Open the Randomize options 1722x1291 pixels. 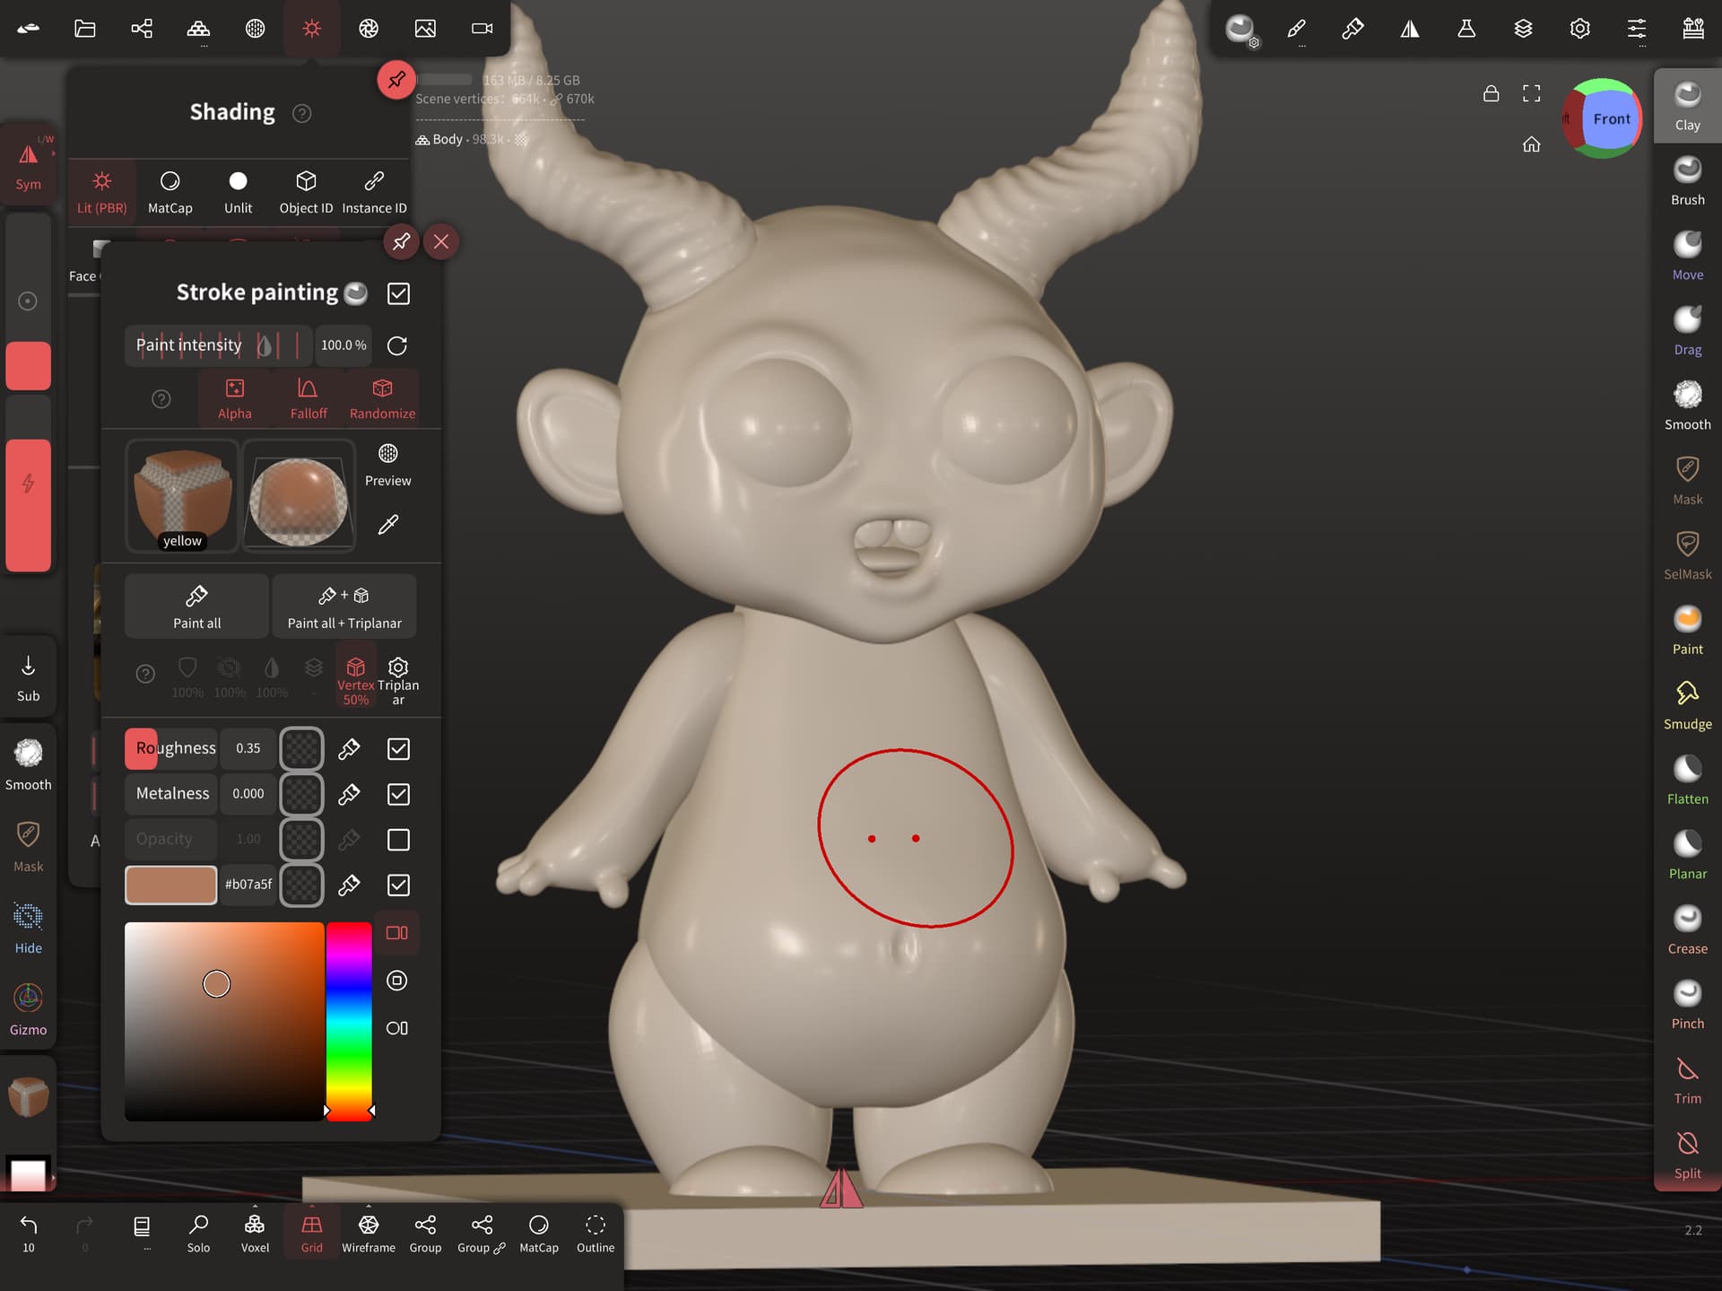(382, 397)
